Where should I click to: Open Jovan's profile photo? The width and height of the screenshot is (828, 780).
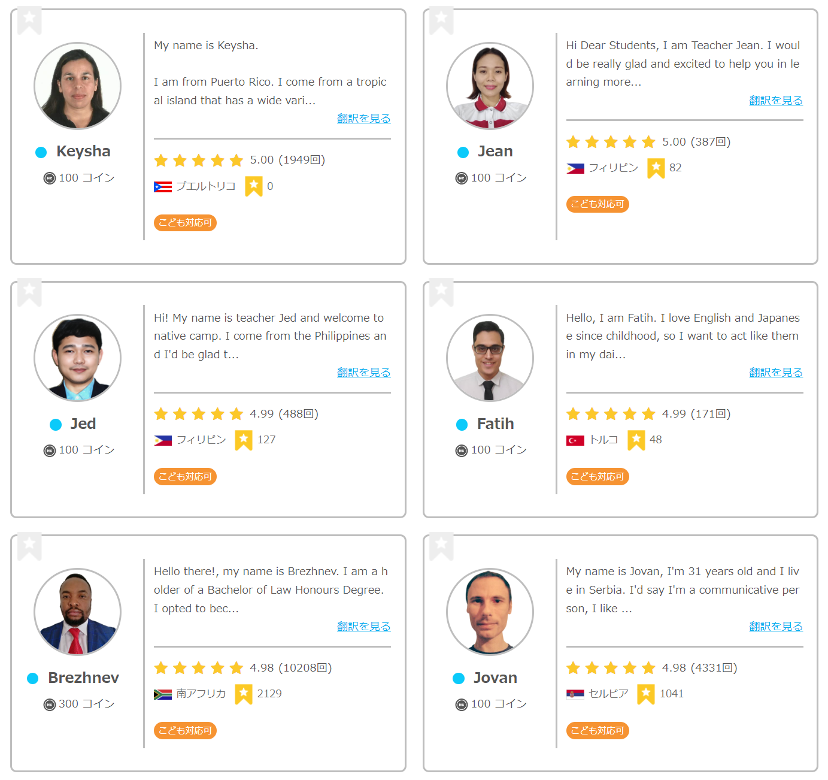490,612
